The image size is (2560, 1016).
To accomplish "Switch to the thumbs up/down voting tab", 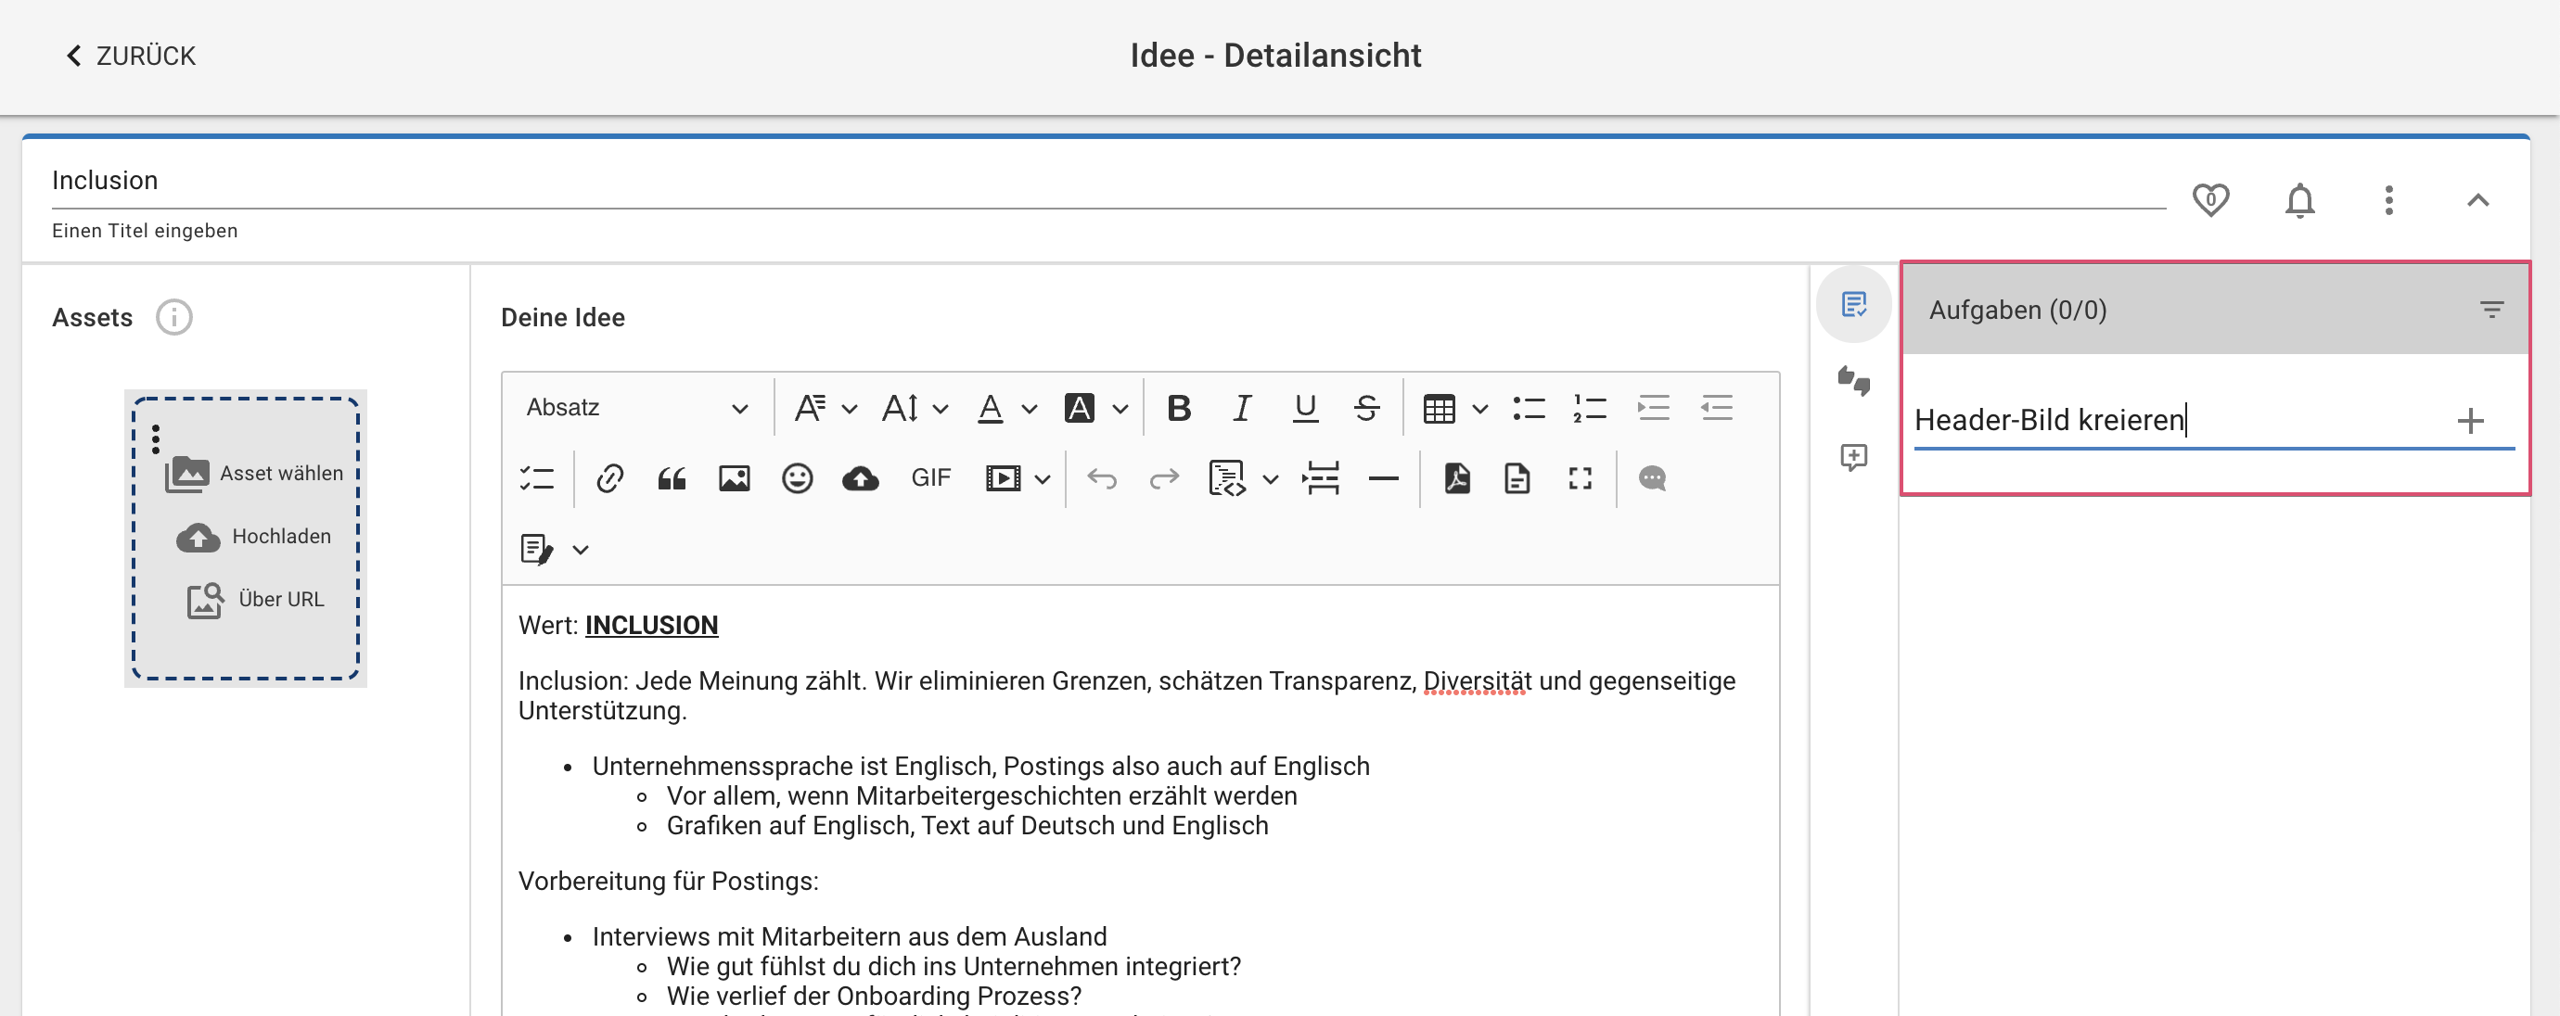I will coord(1853,380).
